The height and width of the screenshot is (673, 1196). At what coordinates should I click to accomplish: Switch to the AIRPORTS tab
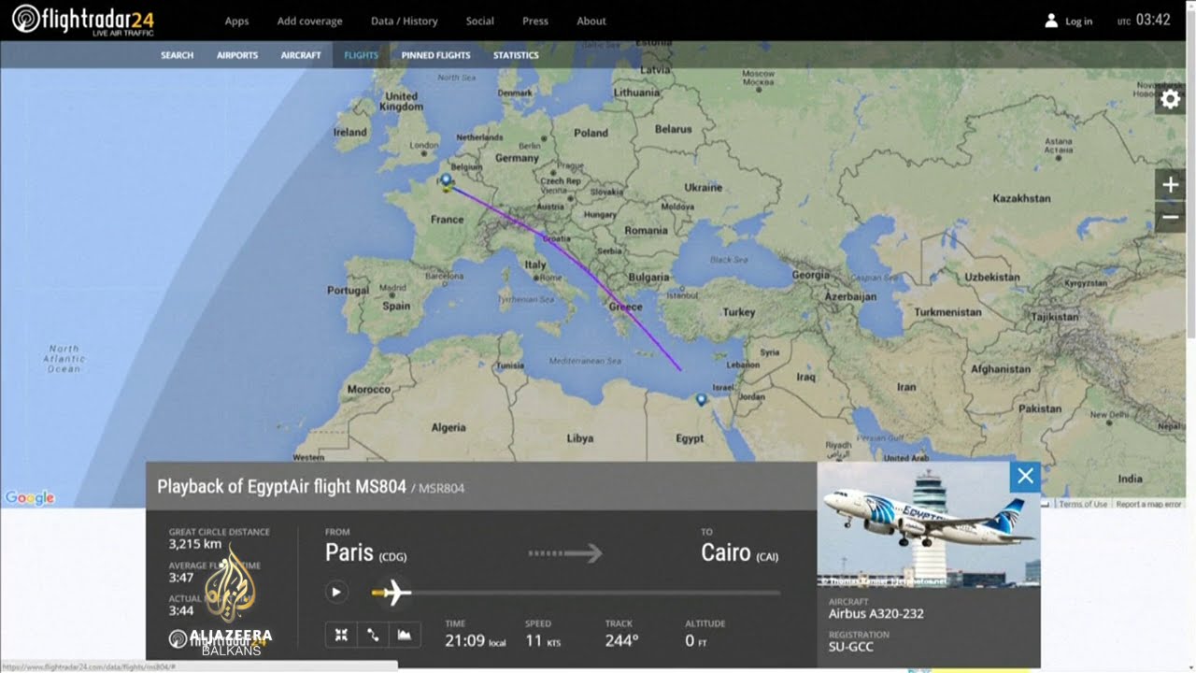pos(237,55)
